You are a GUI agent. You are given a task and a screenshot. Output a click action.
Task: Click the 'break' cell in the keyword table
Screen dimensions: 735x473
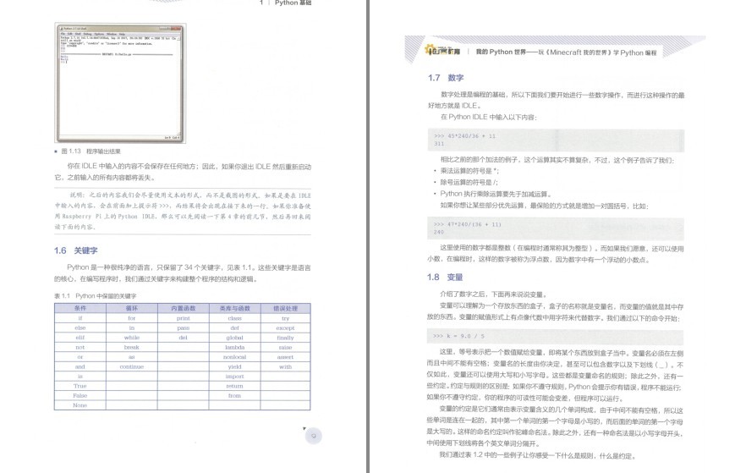tap(132, 348)
